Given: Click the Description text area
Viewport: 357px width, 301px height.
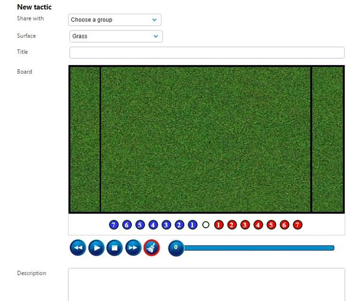Looking at the screenshot, I should click(207, 284).
